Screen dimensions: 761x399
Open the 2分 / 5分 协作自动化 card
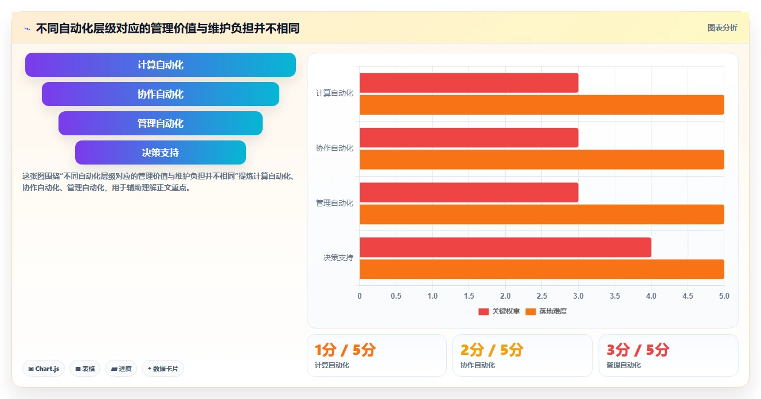point(522,355)
